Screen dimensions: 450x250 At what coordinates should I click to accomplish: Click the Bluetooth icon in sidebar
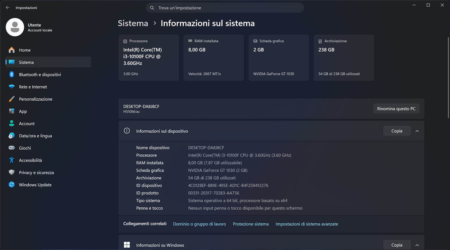pos(12,75)
